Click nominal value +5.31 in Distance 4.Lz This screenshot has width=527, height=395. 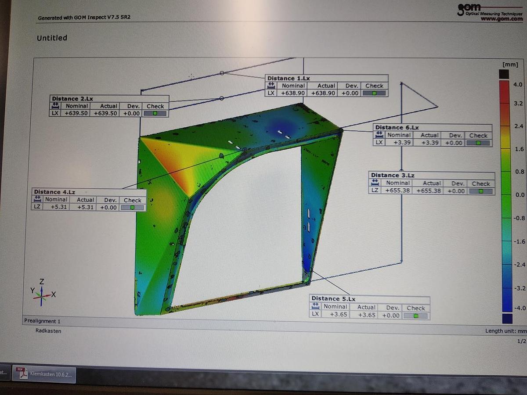tap(58, 207)
